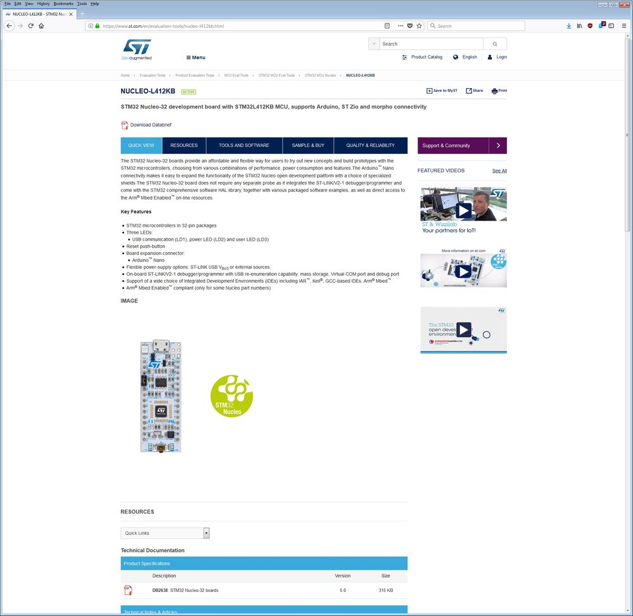Click STM32 MCU Nucleo breadcrumb link

tap(320, 75)
